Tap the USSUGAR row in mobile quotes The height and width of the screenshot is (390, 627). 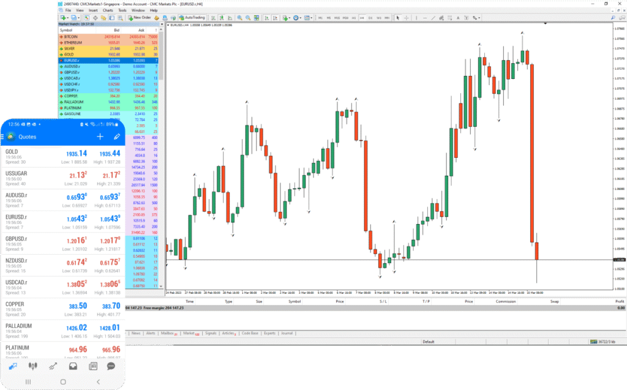[63, 178]
